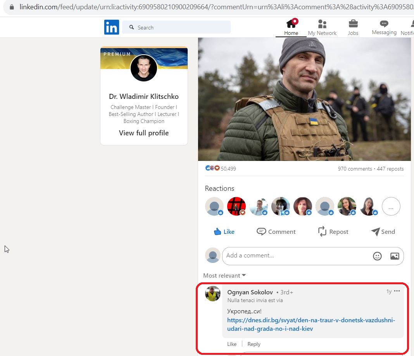Expand the Most relevant sort dropdown
The width and height of the screenshot is (414, 356).
click(224, 275)
